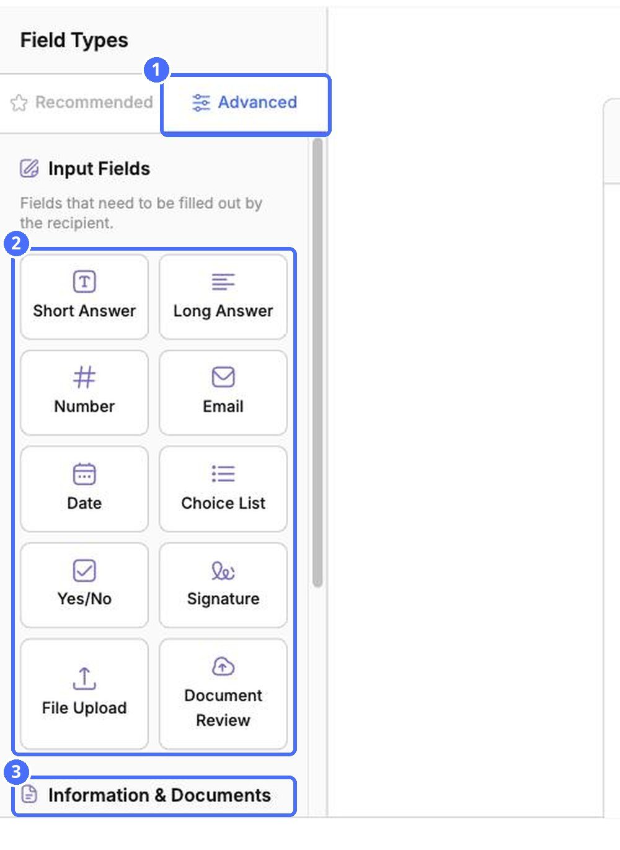Viewport: 620px width, 850px height.
Task: Expand the Information & Documents section
Action: [154, 795]
